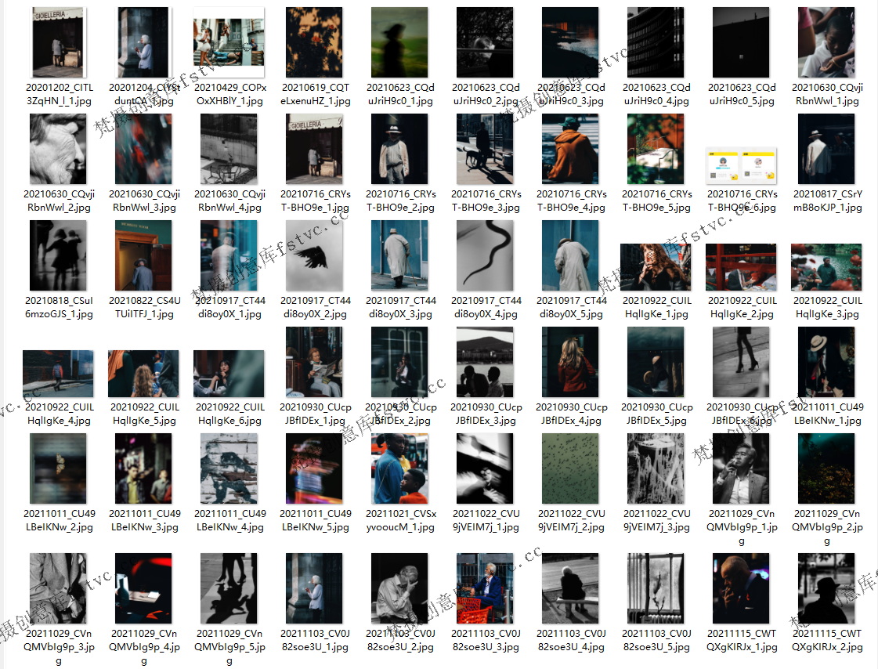Pick image 20210623_CQduJriH9c0_2.jpg

coord(485,42)
